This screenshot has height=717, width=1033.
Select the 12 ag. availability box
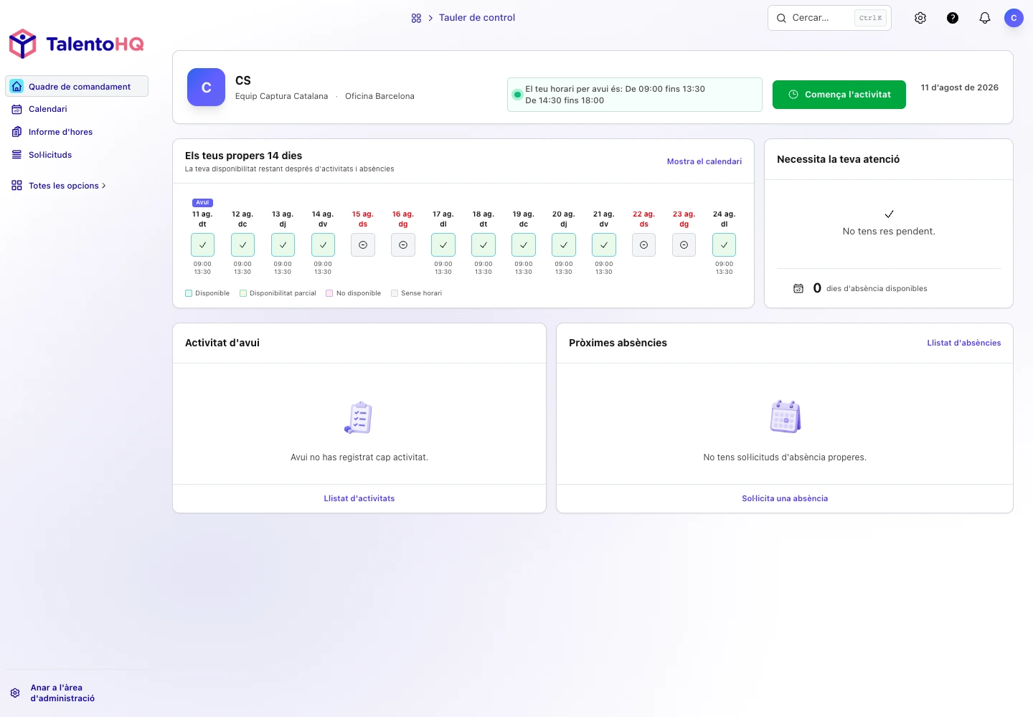[242, 244]
